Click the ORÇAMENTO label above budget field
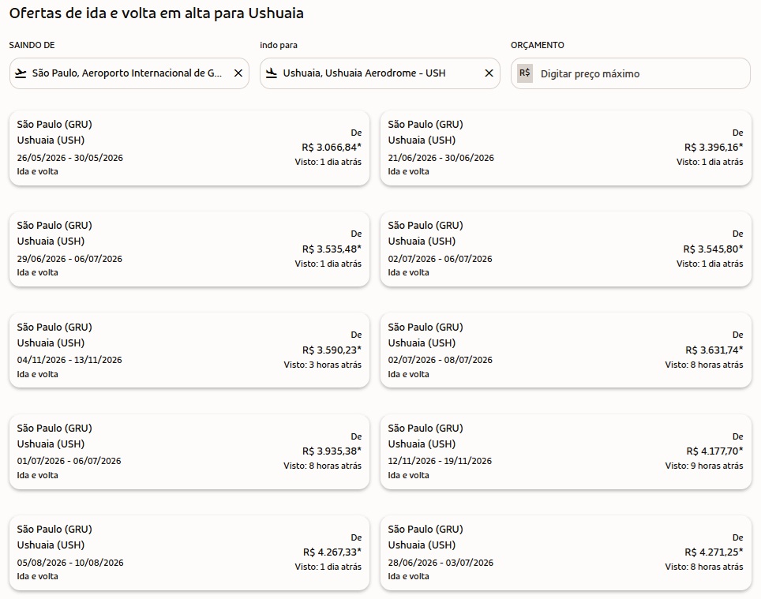The width and height of the screenshot is (761, 599). click(538, 45)
